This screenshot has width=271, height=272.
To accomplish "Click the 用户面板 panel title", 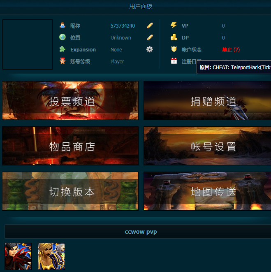I will pyautogui.click(x=141, y=6).
